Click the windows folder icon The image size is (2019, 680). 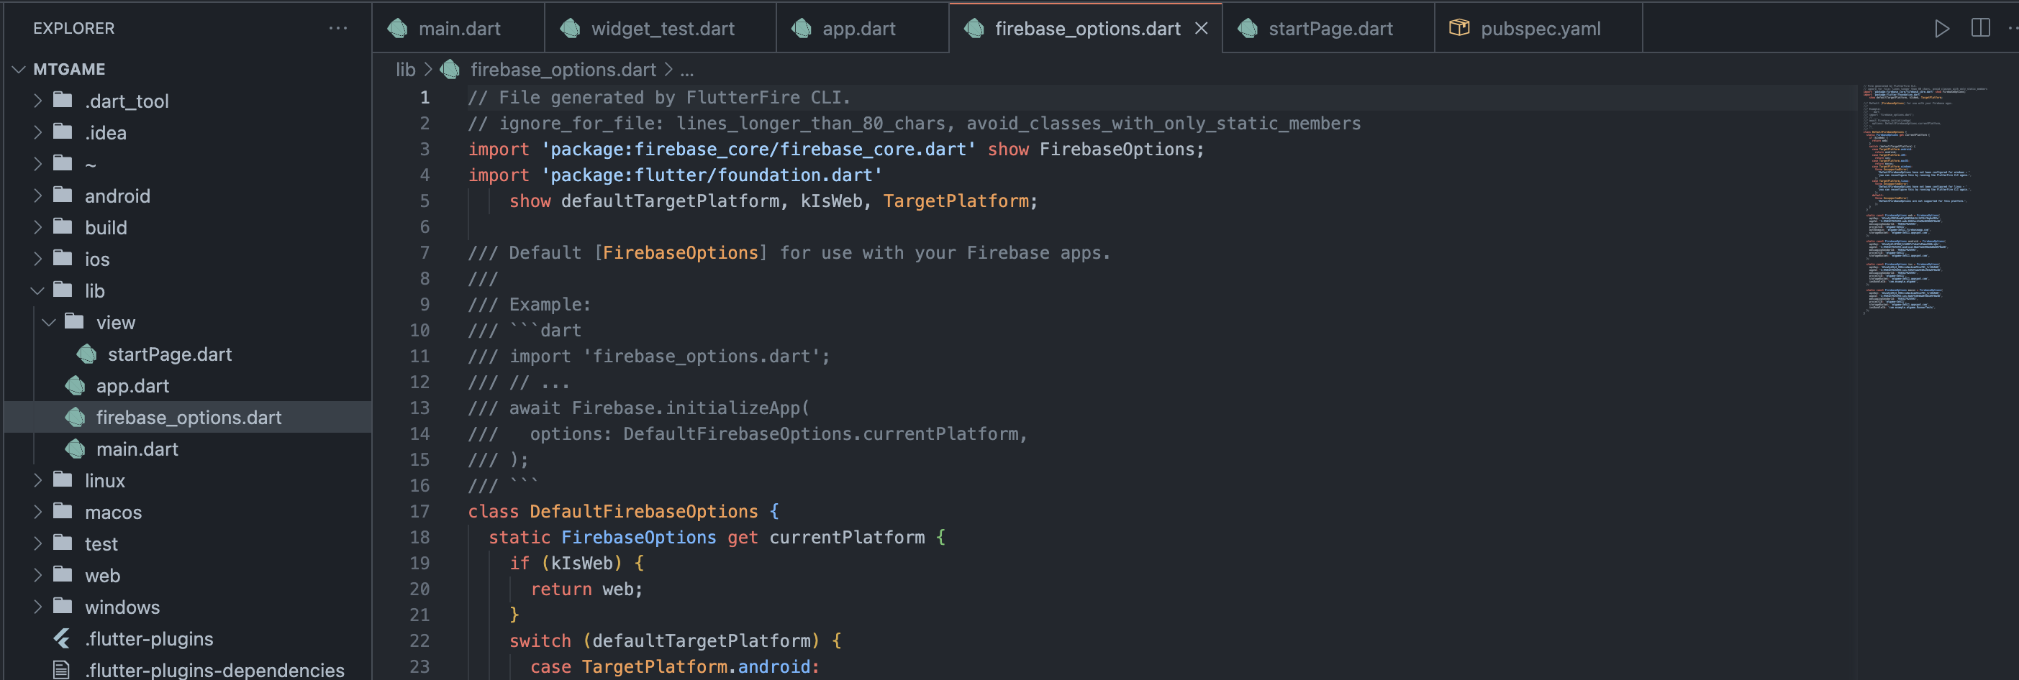pyautogui.click(x=63, y=607)
